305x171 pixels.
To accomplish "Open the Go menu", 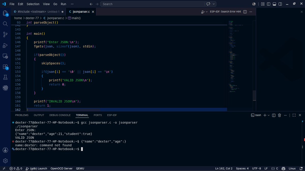I will point(55,4).
